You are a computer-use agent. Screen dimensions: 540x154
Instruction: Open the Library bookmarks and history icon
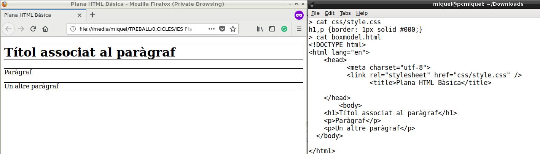[x=260, y=29]
